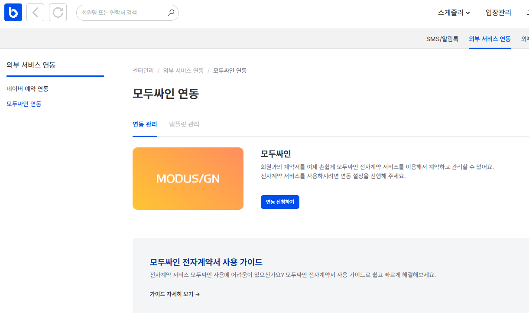Image resolution: width=529 pixels, height=313 pixels.
Task: Click the magnifier search icon
Action: pos(171,13)
